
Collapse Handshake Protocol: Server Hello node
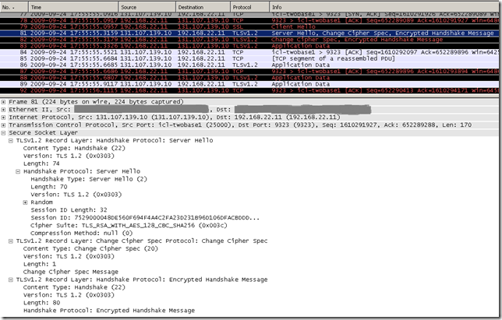[x=18, y=171]
